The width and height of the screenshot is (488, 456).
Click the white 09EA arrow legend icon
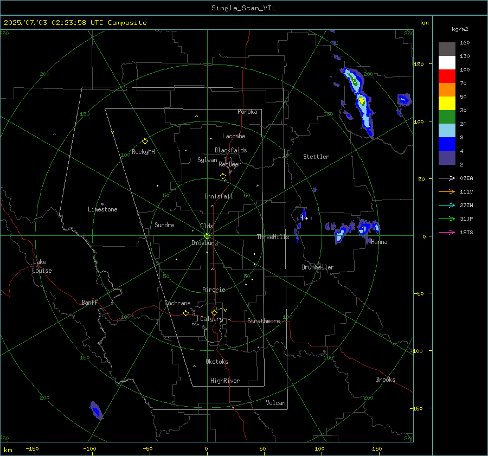[447, 178]
